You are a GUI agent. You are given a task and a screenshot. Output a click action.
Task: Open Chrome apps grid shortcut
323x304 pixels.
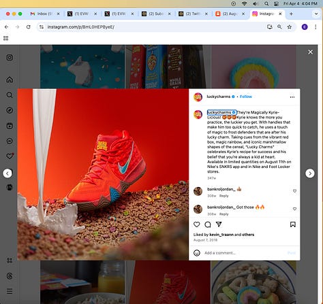pos(6,38)
